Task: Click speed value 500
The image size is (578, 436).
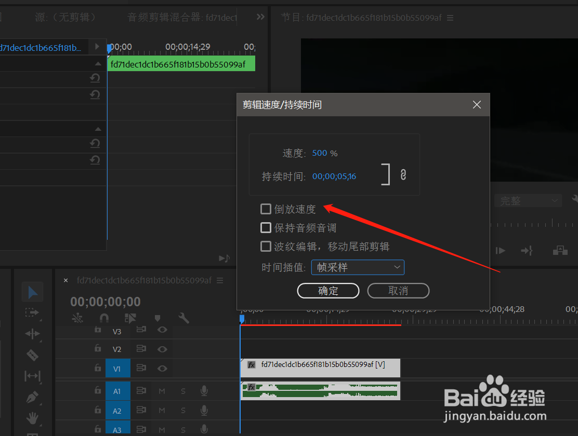Action: coord(320,153)
